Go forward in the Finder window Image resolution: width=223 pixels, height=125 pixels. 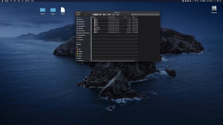click(x=79, y=15)
